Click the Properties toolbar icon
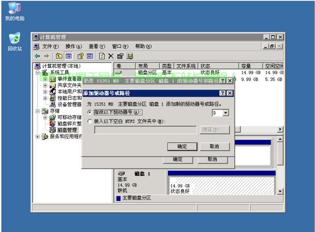315x232 pixels. click(120, 56)
